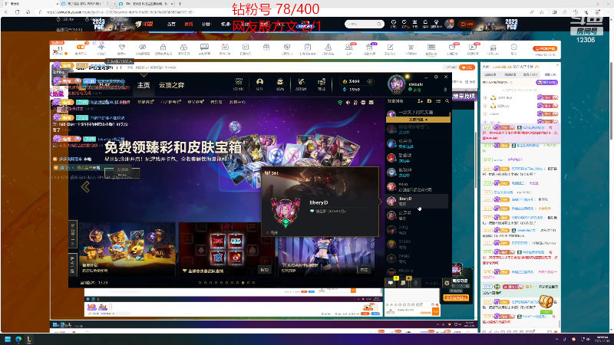Open the profile icon in client top bar
Viewport: 614px width, 345px height.
(x=259, y=84)
